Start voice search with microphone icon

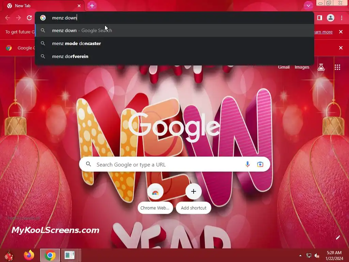pos(247,164)
